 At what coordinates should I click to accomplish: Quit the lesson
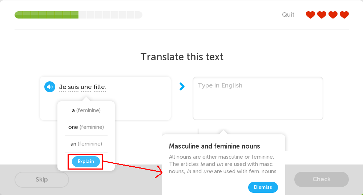point(288,15)
